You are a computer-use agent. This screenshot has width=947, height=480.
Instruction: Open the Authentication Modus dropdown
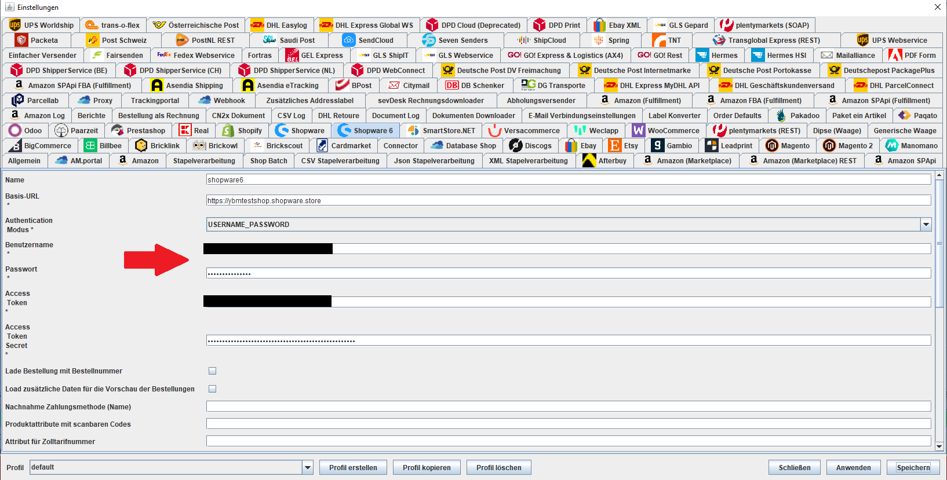926,225
